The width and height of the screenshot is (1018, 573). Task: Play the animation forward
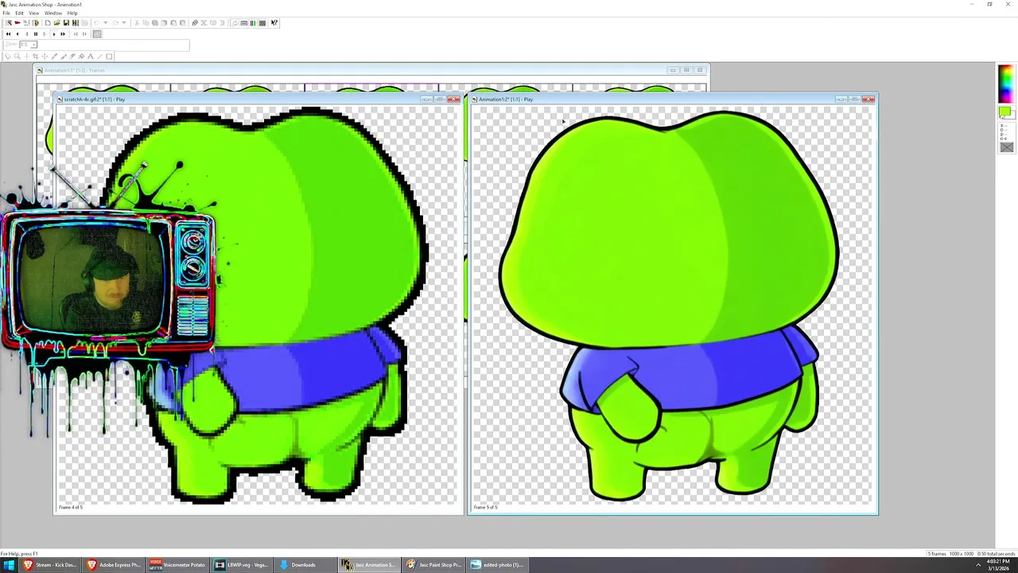click(x=53, y=33)
